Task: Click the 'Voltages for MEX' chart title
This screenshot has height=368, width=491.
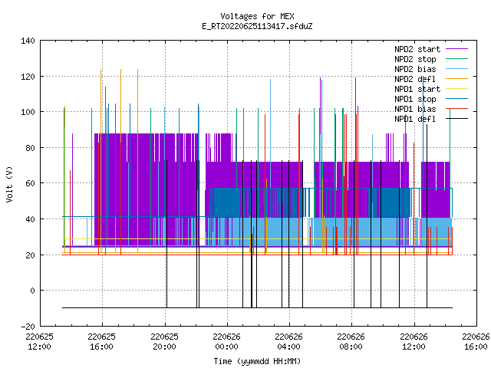Action: click(257, 16)
